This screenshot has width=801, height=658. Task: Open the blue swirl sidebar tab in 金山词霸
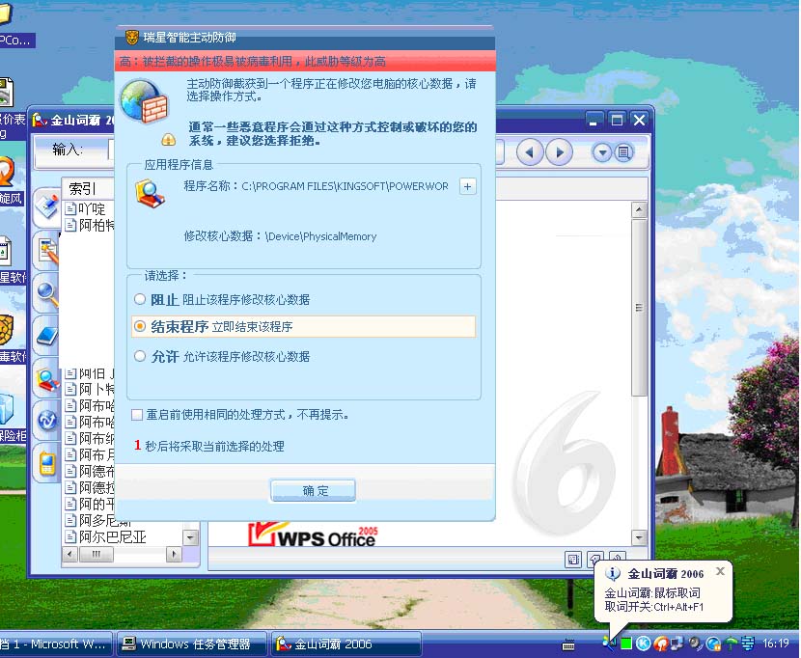tap(47, 421)
